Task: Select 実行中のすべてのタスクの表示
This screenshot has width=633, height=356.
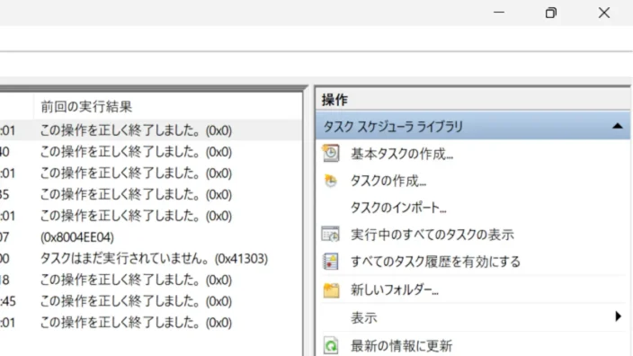Action: tap(432, 235)
